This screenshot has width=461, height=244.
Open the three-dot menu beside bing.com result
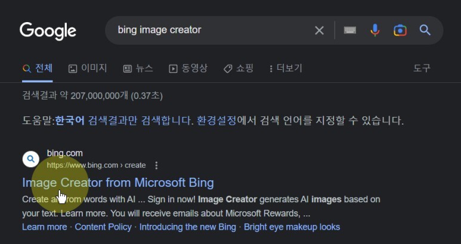click(x=156, y=165)
